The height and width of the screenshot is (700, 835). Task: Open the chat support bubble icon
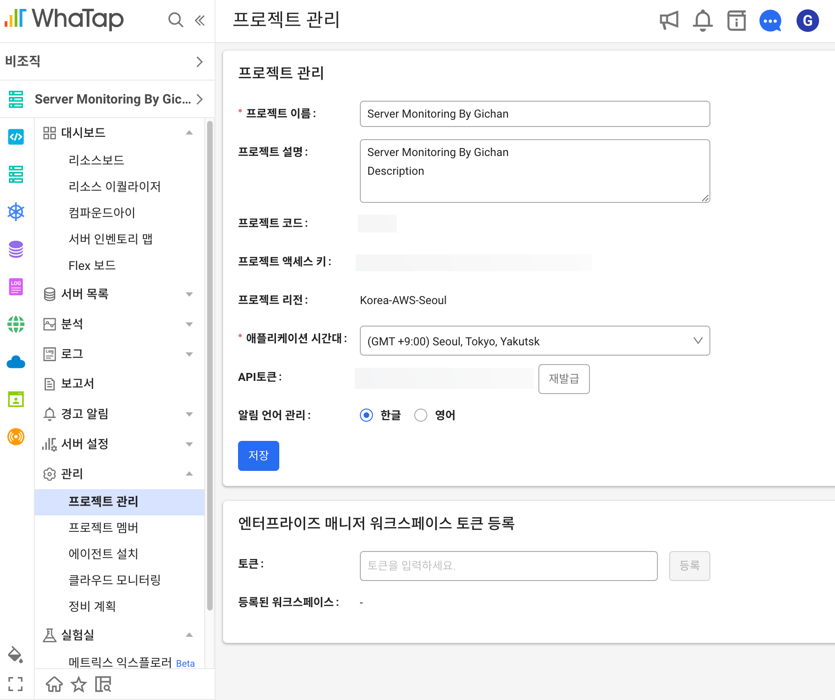tap(770, 21)
